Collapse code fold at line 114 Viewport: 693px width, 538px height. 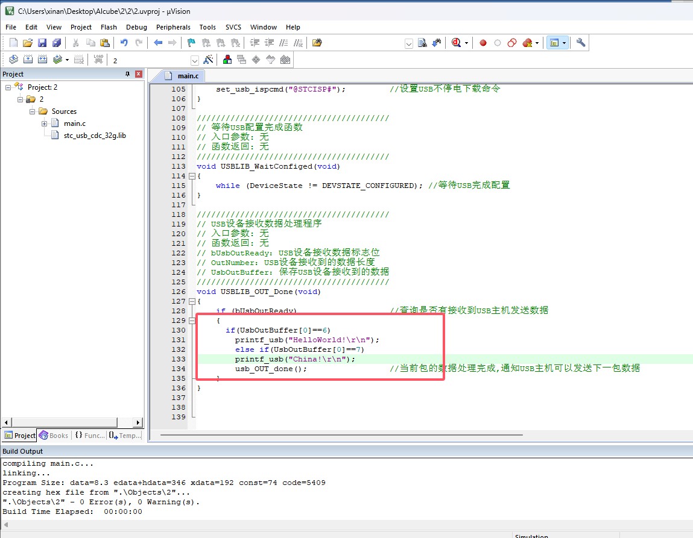click(x=192, y=176)
